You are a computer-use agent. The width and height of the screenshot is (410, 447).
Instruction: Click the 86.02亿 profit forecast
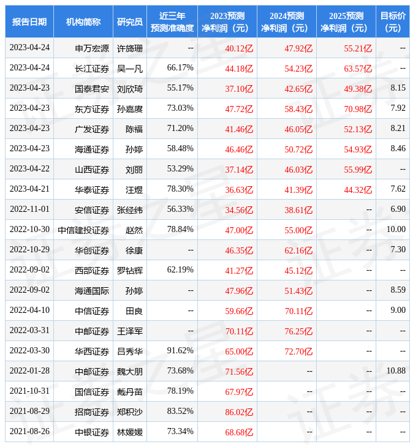239,412
